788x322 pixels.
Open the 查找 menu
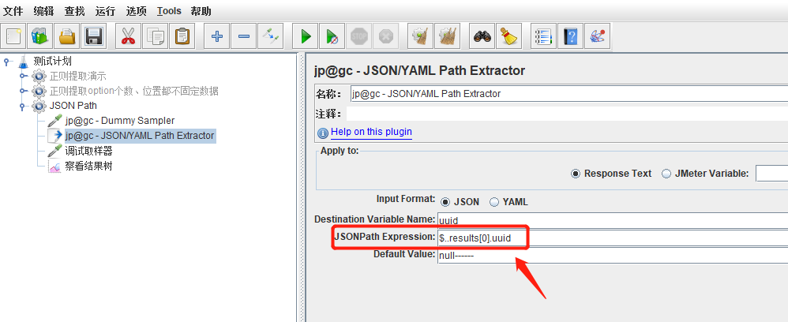tap(75, 11)
